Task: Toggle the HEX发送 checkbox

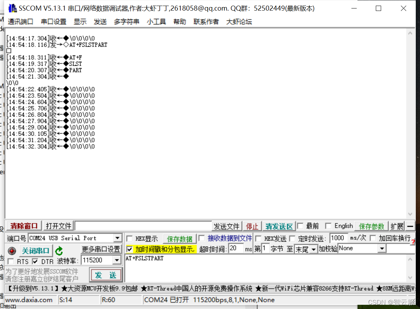Action: (x=258, y=239)
